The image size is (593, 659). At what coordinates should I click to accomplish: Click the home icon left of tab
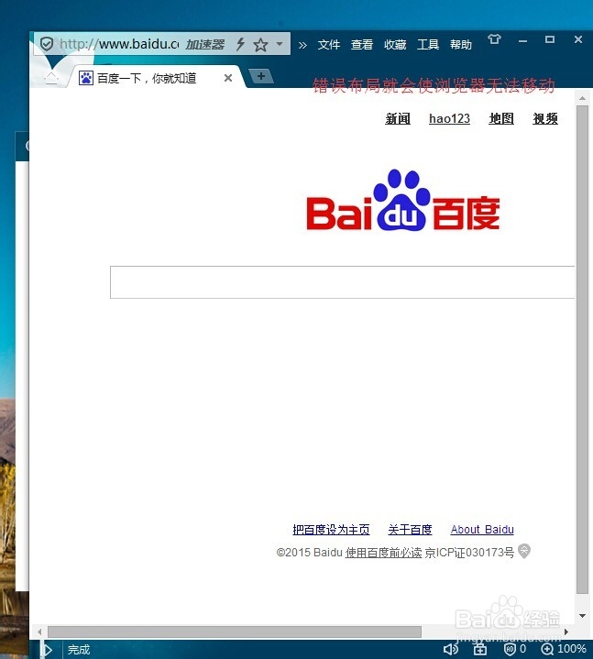[51, 78]
